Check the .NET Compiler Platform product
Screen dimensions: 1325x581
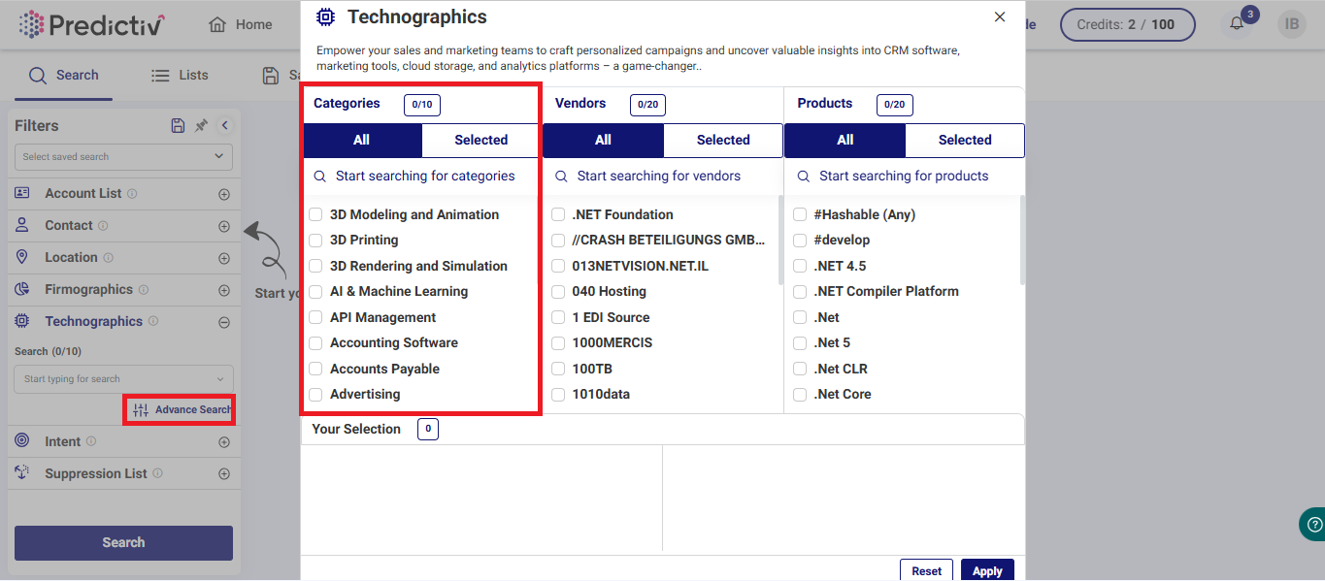(800, 291)
